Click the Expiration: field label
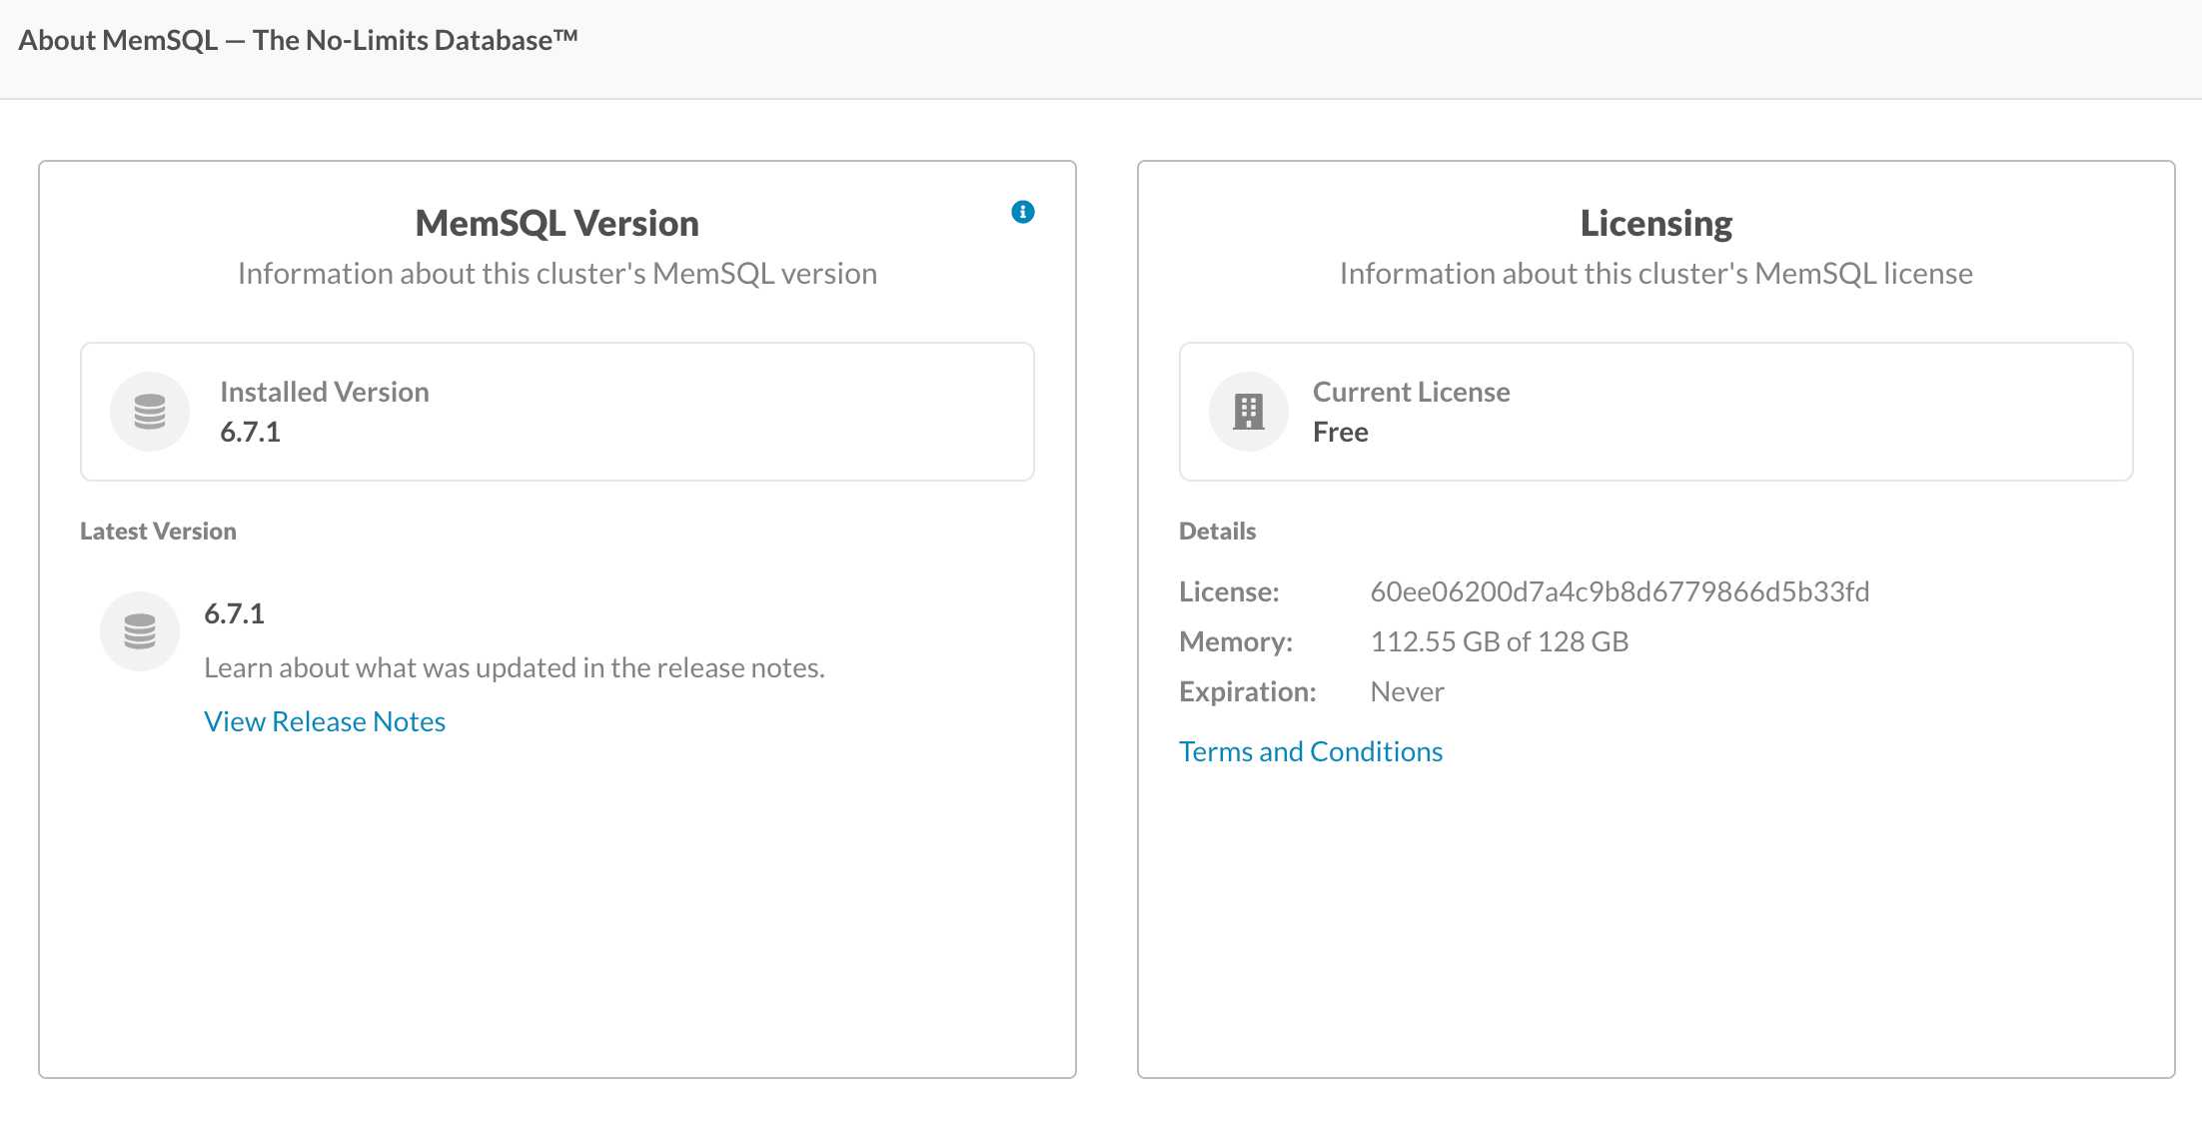 [1248, 691]
